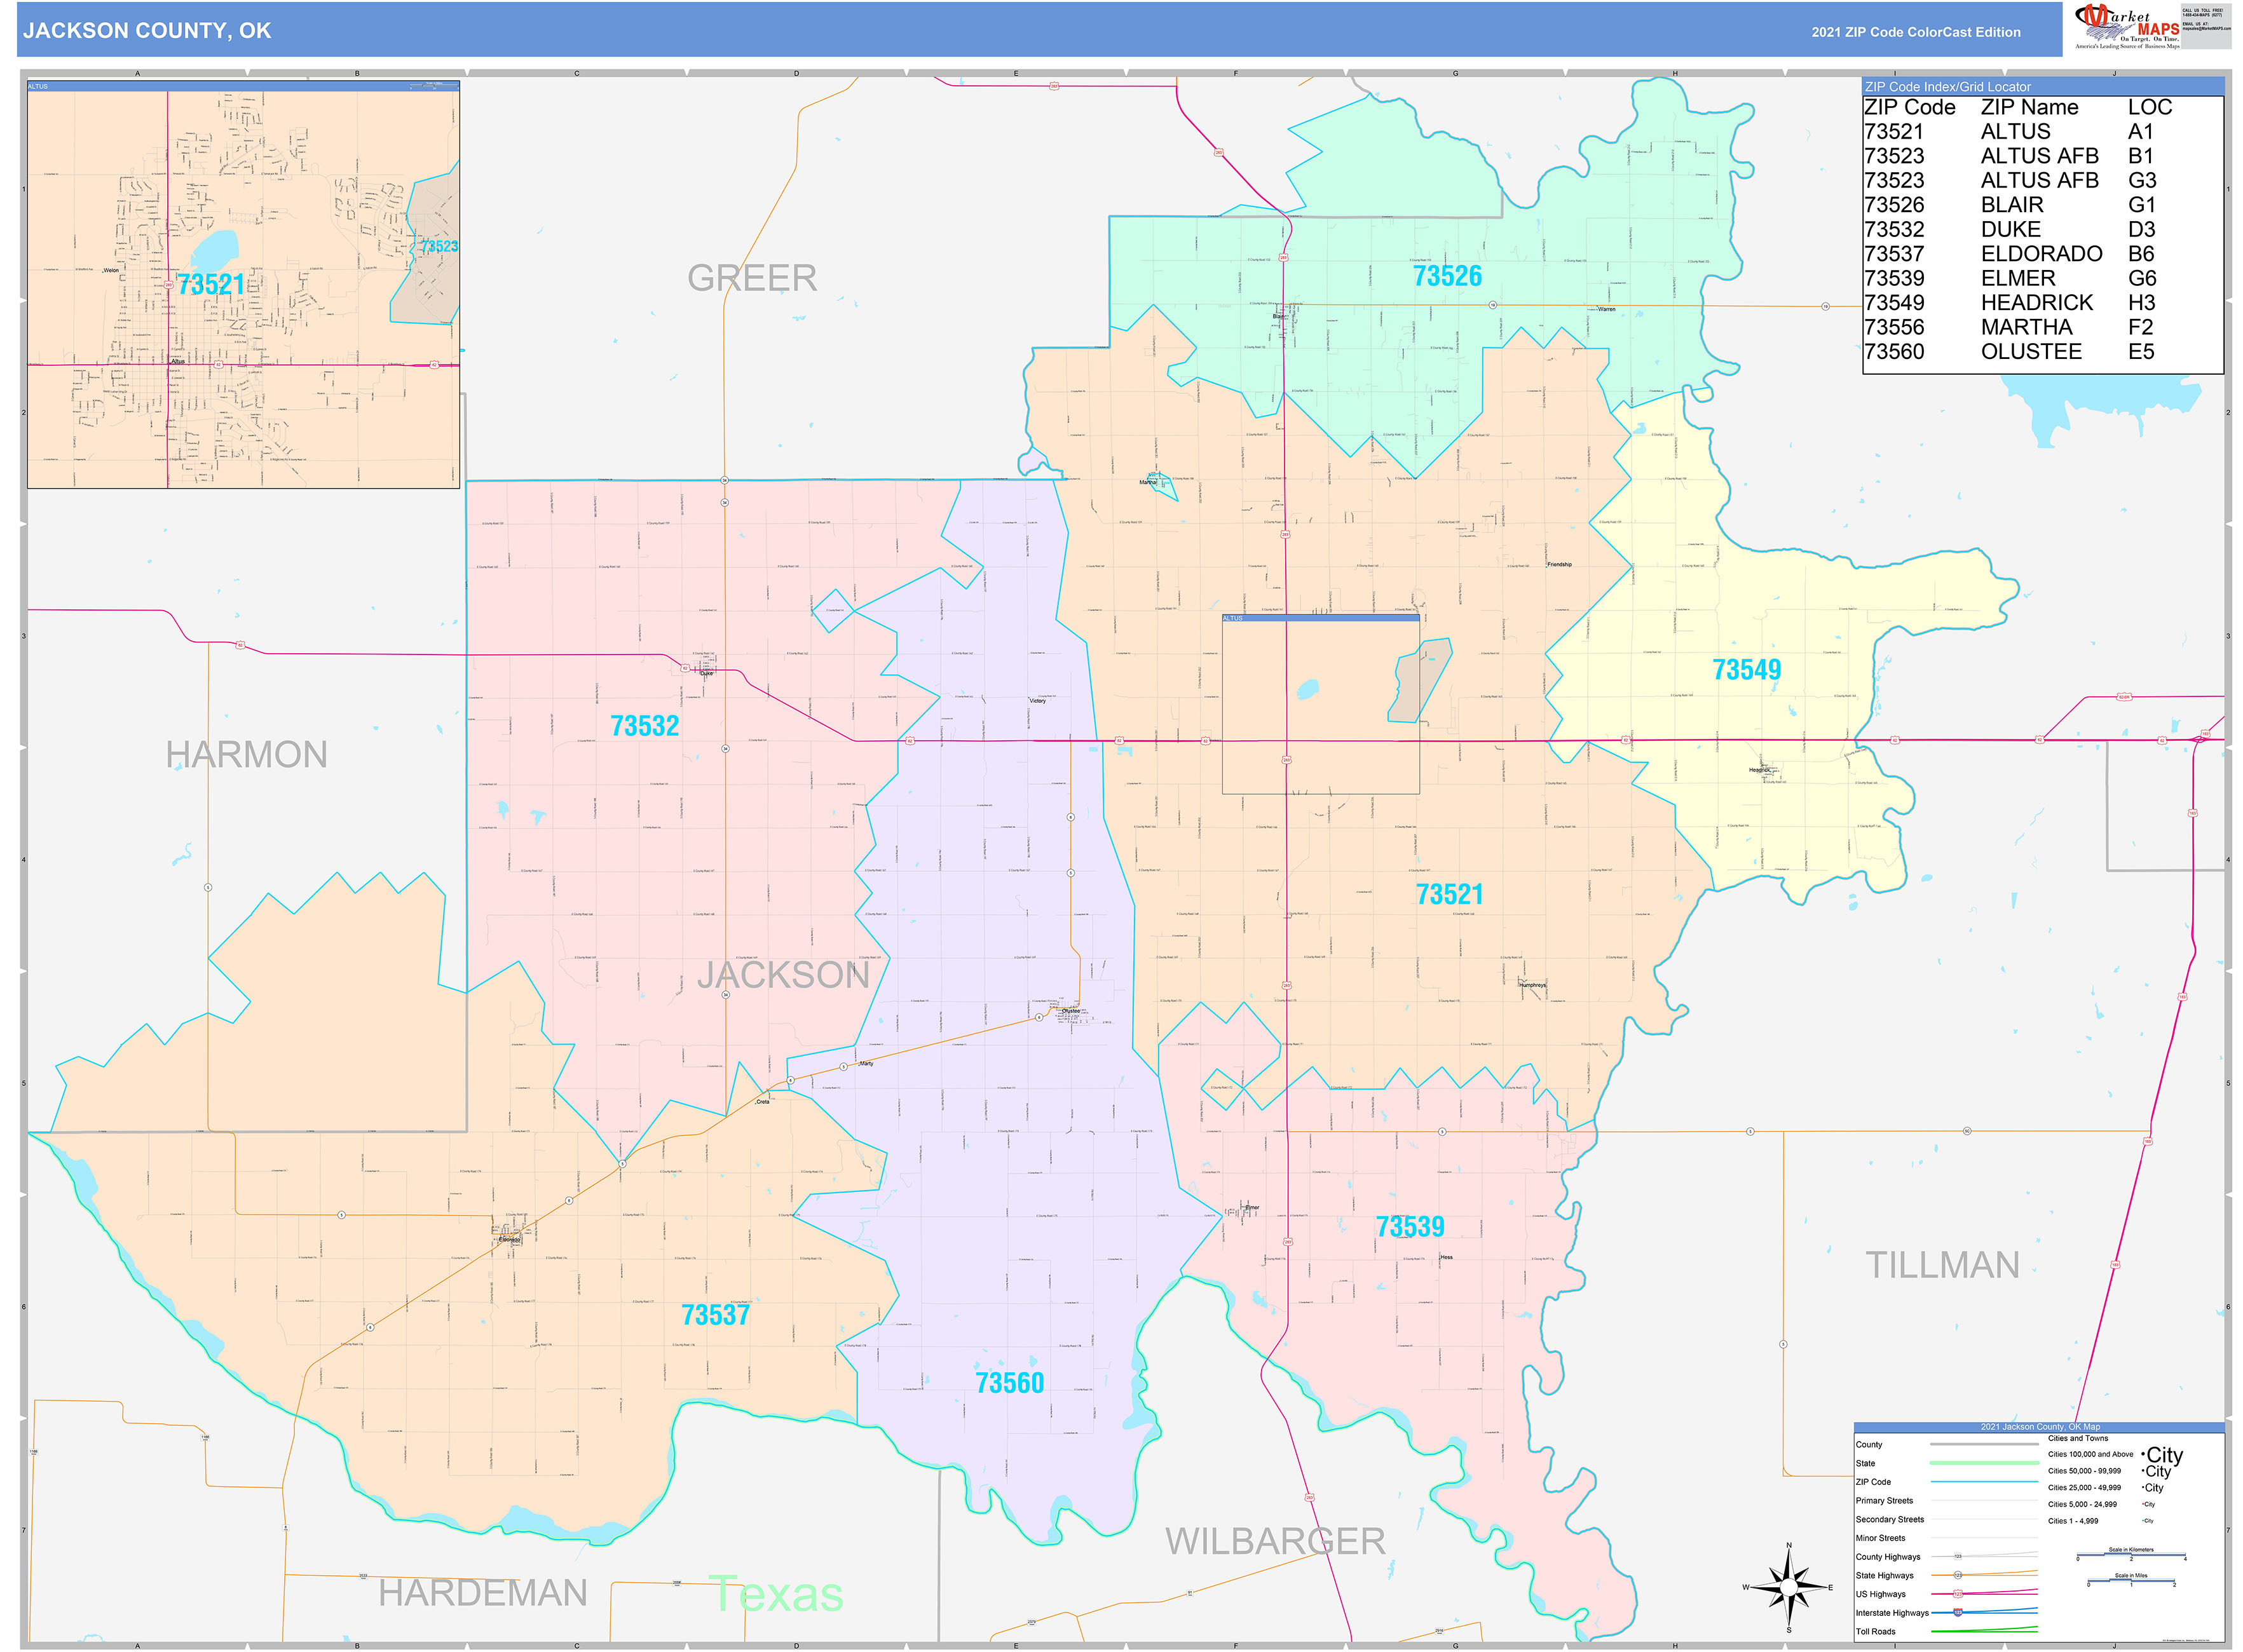Open the Cities and Towns legend section
2243x1652 pixels.
click(2078, 1439)
